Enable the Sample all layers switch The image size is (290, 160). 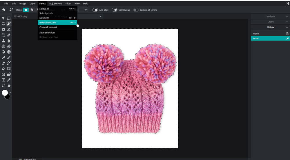[x=136, y=10]
